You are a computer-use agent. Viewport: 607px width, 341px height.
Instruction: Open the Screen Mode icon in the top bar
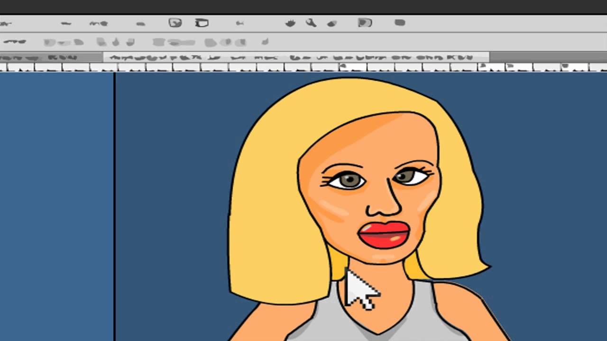pyautogui.click(x=400, y=22)
